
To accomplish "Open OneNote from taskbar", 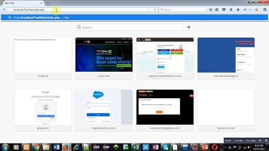I will coord(156,147).
